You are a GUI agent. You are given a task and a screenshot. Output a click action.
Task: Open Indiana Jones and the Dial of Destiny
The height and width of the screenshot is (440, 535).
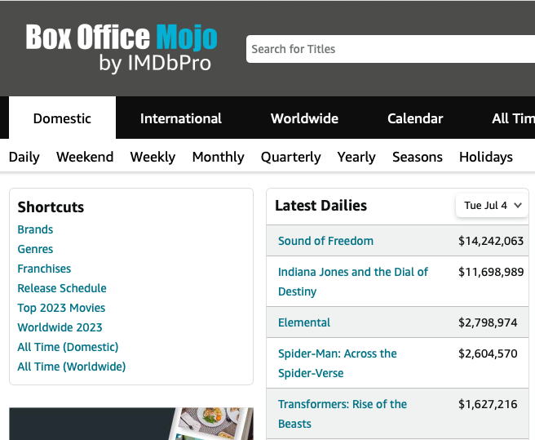(x=353, y=282)
